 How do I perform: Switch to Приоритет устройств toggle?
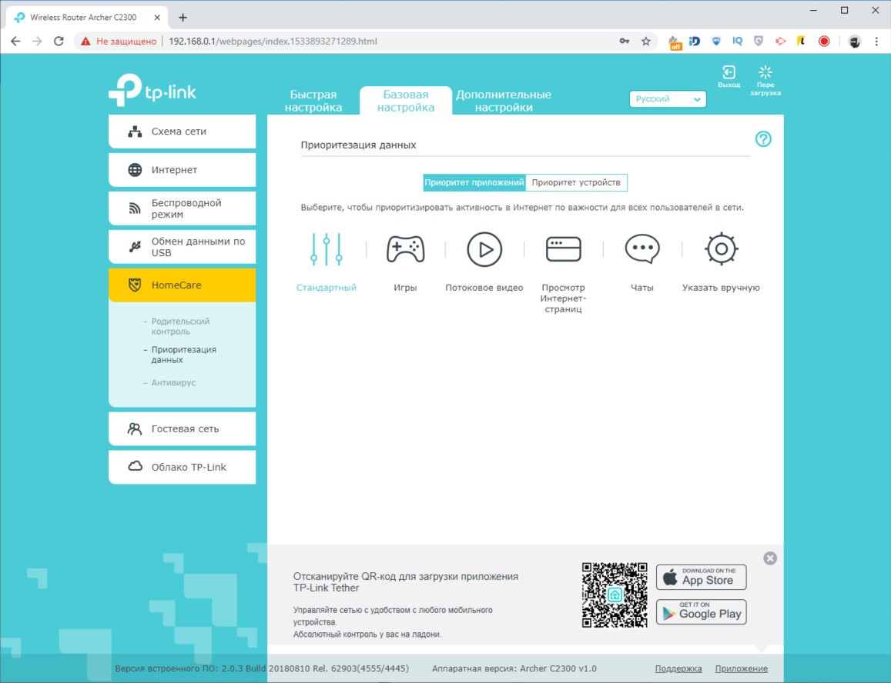pyautogui.click(x=576, y=182)
